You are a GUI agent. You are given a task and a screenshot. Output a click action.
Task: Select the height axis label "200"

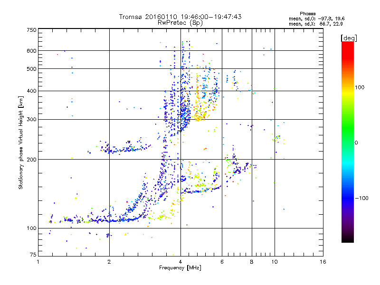[31, 160]
